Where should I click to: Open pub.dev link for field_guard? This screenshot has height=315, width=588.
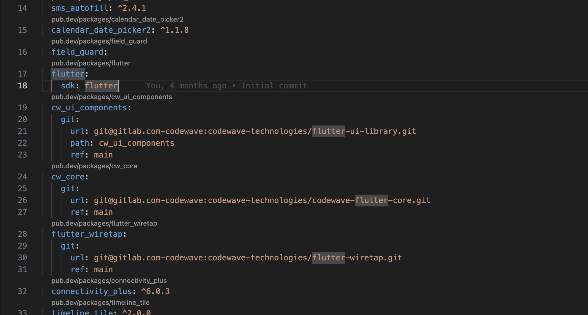point(99,41)
